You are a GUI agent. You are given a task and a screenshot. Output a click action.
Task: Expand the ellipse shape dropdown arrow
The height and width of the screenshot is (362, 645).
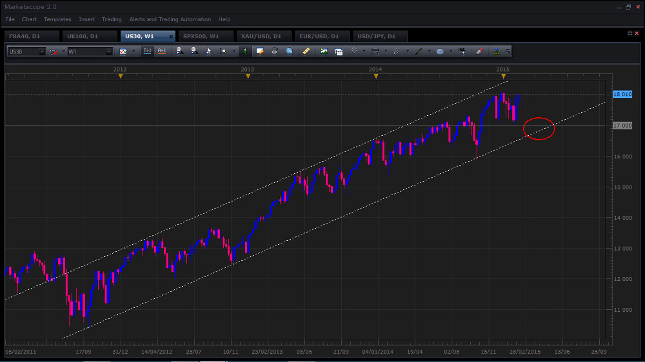pos(451,52)
